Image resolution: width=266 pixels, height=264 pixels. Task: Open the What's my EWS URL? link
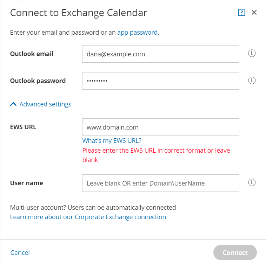[x=112, y=141]
